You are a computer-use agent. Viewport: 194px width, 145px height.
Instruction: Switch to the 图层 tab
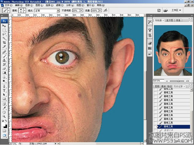click(x=157, y=87)
